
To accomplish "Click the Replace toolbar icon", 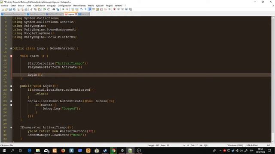I will pyautogui.click(x=58, y=9).
